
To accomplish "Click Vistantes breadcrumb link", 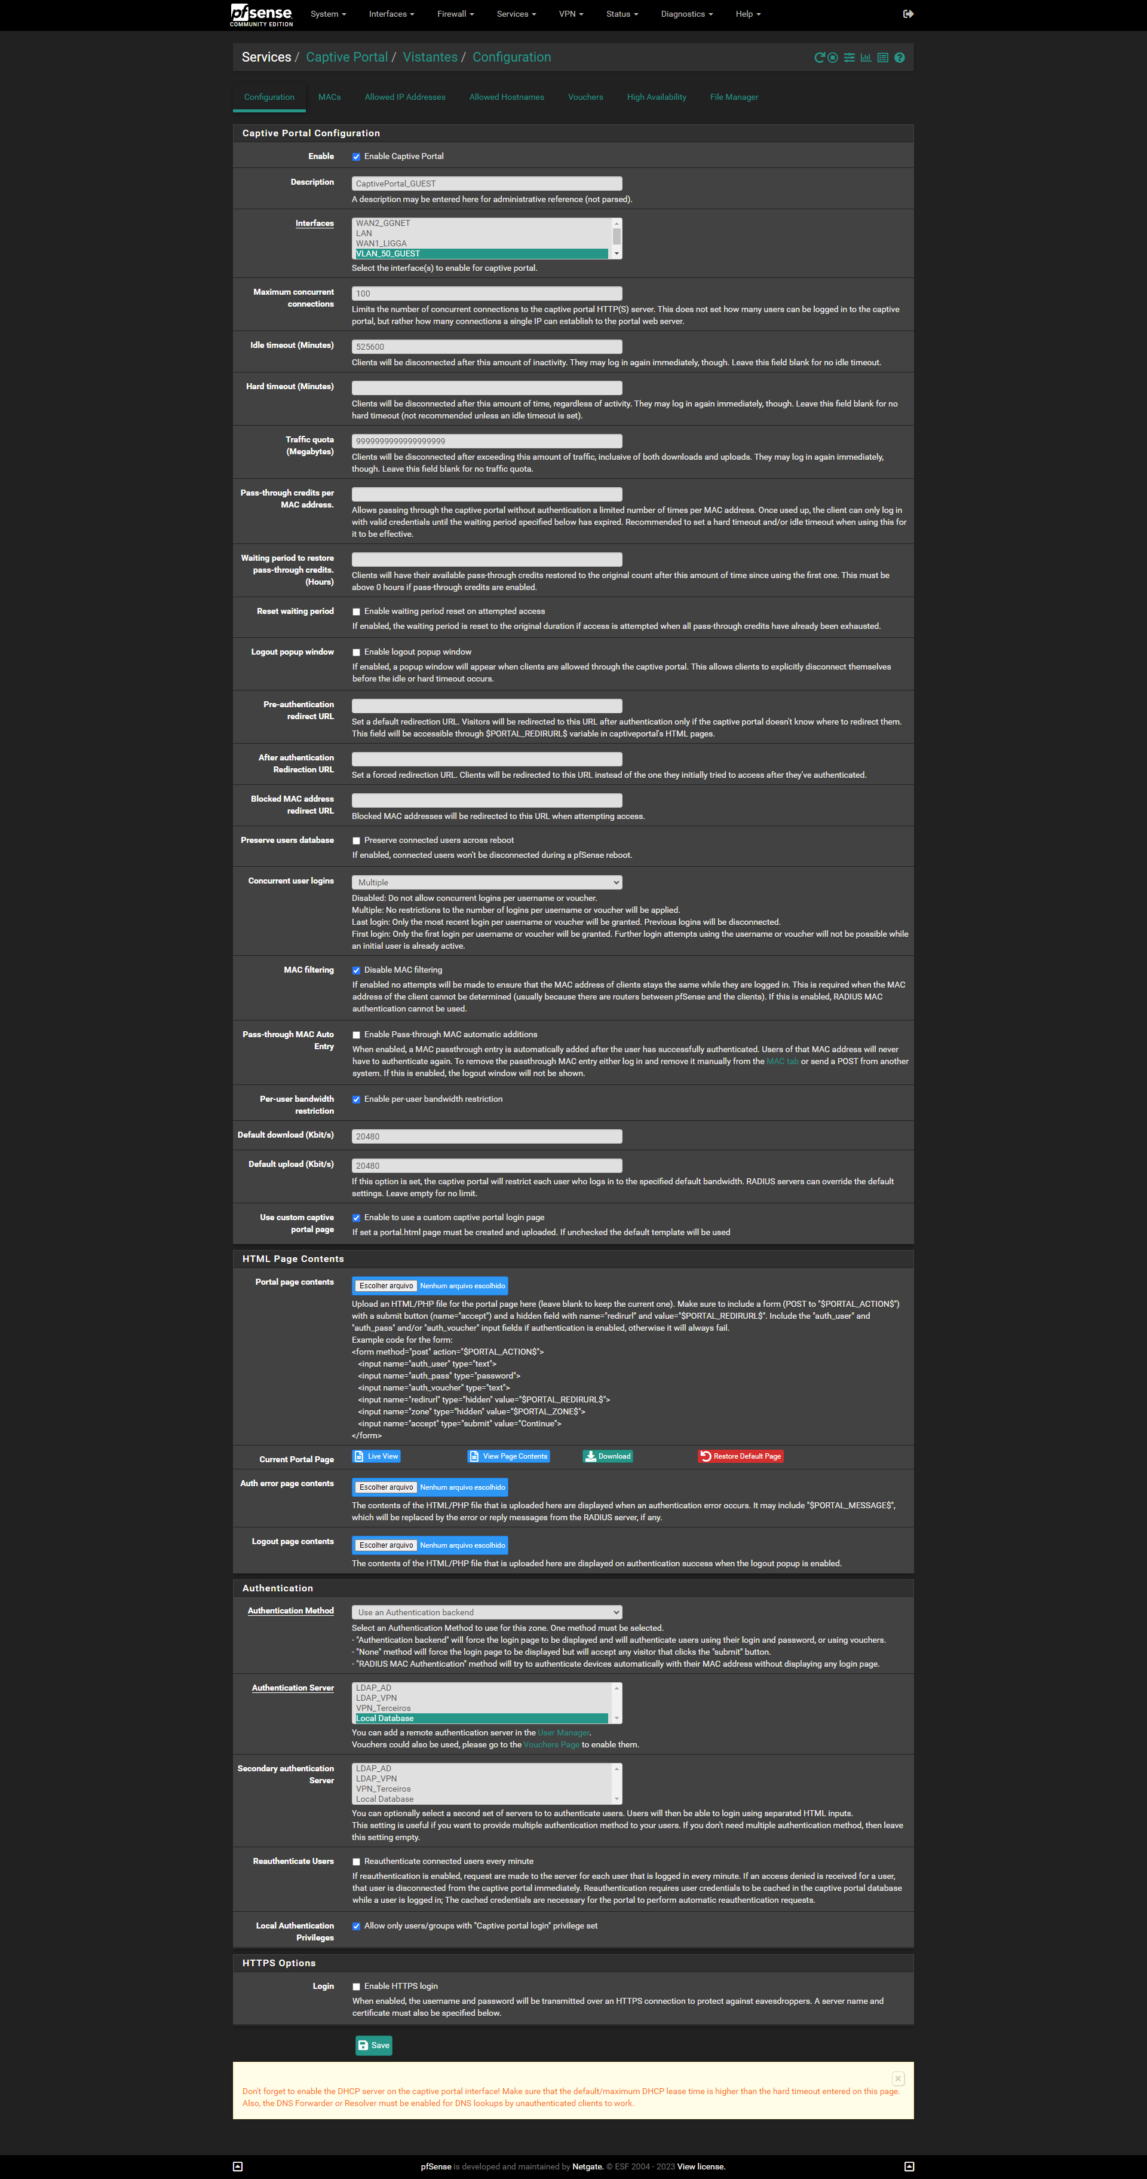I will (430, 57).
